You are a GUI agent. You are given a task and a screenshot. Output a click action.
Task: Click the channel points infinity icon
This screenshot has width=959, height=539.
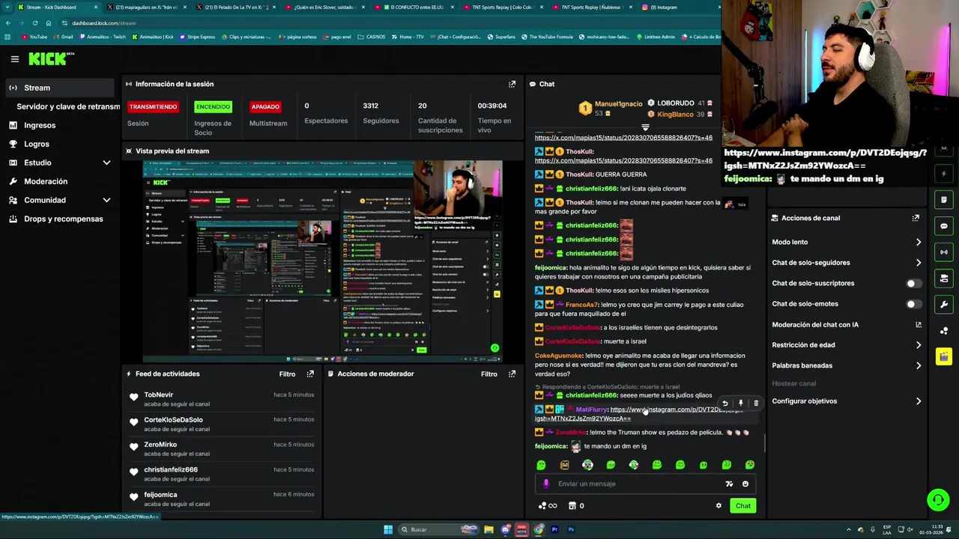tap(548, 506)
